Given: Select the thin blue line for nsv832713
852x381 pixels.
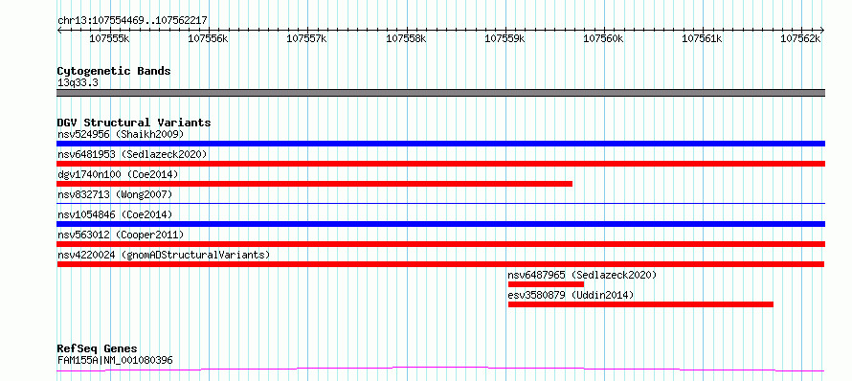Looking at the screenshot, I should coord(440,203).
